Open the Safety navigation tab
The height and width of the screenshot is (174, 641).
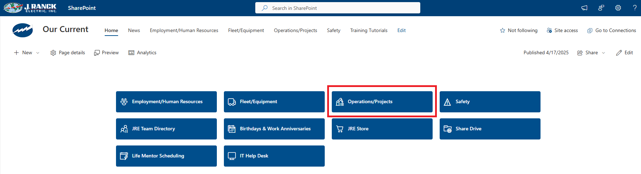click(333, 30)
